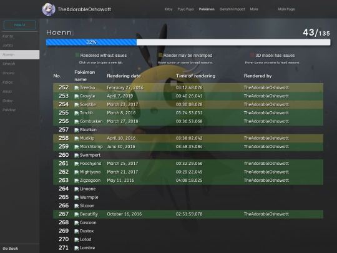Click Mudkip's rendering date April 10, 2016
The width and height of the screenshot is (337, 253).
pos(121,138)
